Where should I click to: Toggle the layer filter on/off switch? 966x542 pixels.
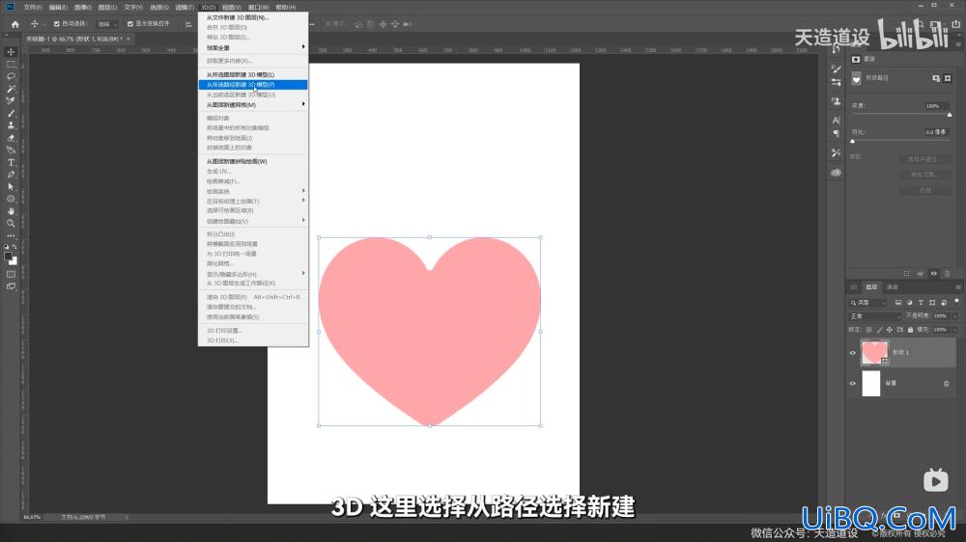(956, 302)
